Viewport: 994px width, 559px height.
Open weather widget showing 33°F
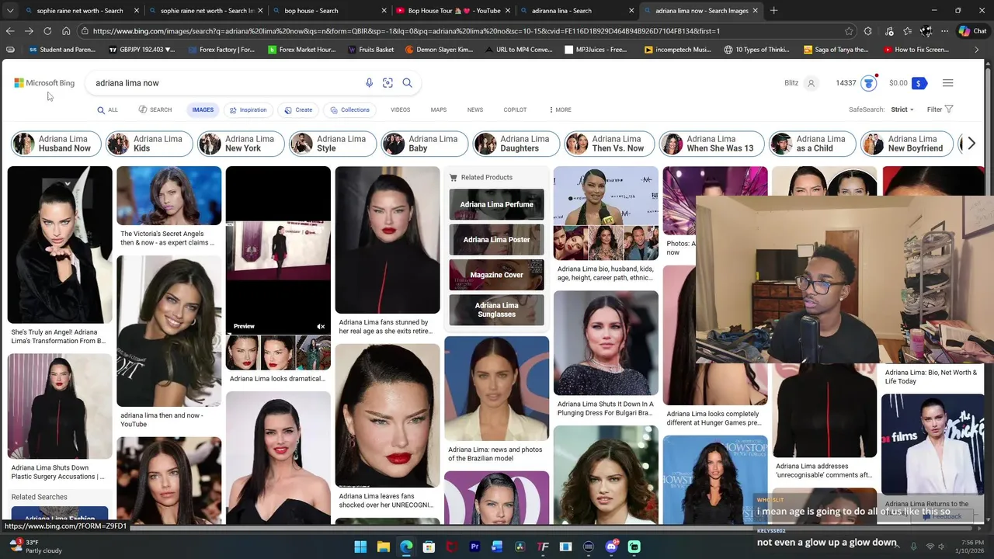point(35,547)
